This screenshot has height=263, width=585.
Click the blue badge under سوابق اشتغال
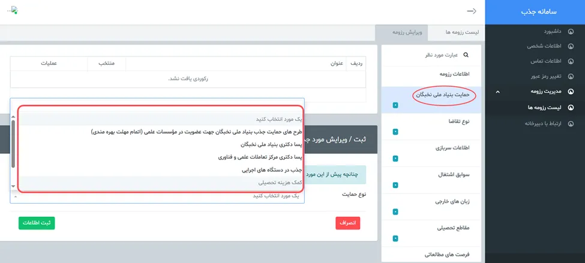click(395, 185)
